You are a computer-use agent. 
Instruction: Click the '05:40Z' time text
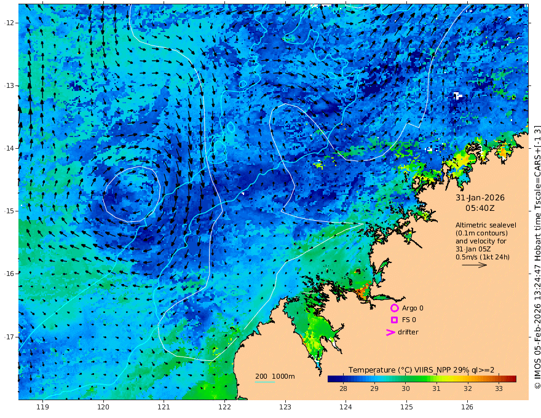480,208
